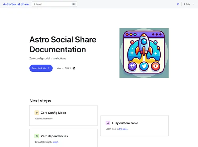Open the GitHub icon link in header
Image resolution: width=198 pixels, height=147 pixels.
pyautogui.click(x=178, y=4)
